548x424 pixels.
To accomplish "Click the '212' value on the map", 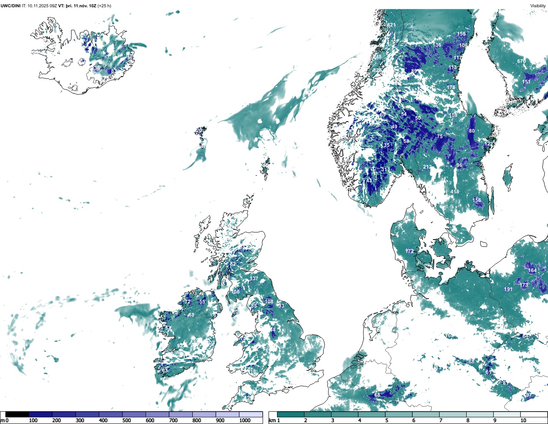I will coord(427,167).
